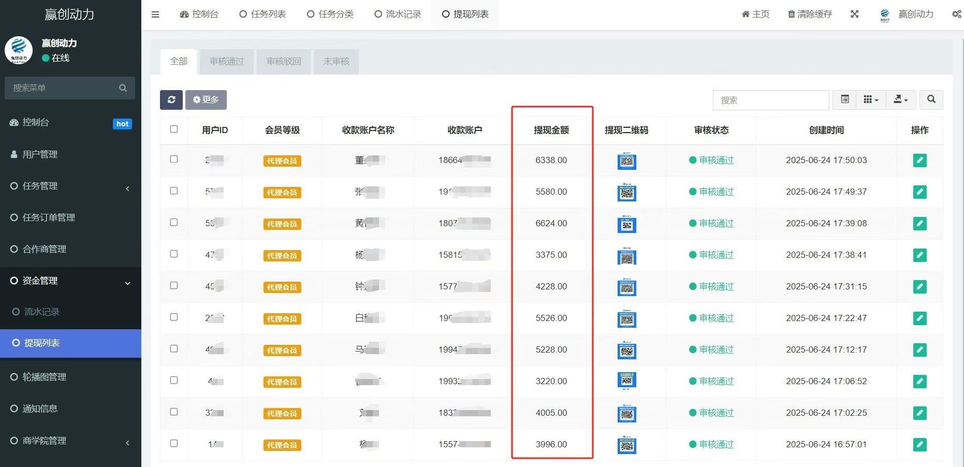964x467 pixels.
Task: Check the row with amount 4228.00
Action: pos(174,285)
